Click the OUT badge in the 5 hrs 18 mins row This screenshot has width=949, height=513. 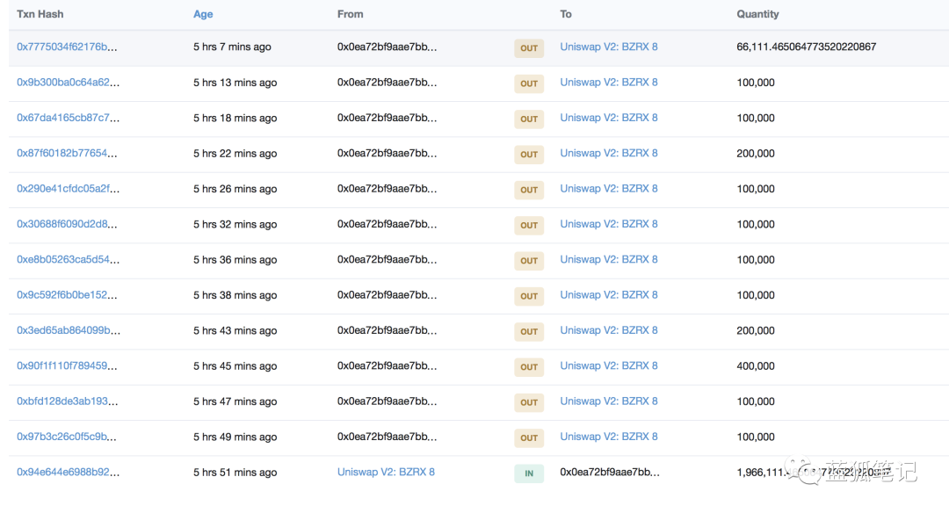pyautogui.click(x=529, y=119)
